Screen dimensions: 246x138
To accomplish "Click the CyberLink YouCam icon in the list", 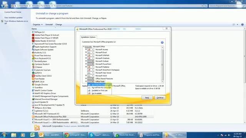I will [33, 70].
